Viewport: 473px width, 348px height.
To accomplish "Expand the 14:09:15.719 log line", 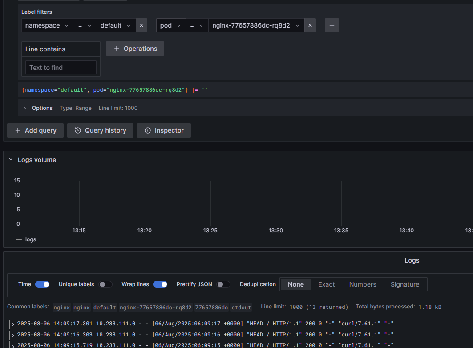I will click(x=13, y=346).
